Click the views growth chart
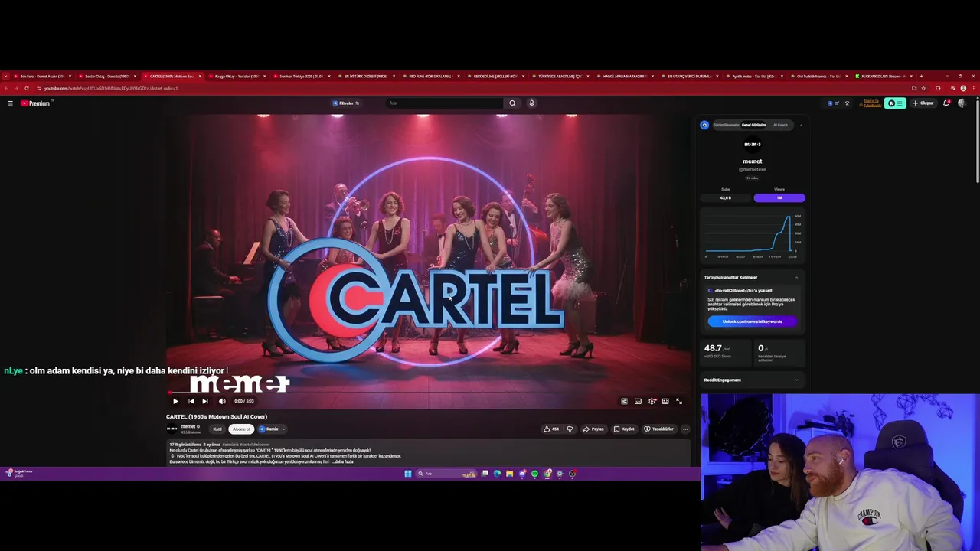The height and width of the screenshot is (551, 980). [753, 234]
